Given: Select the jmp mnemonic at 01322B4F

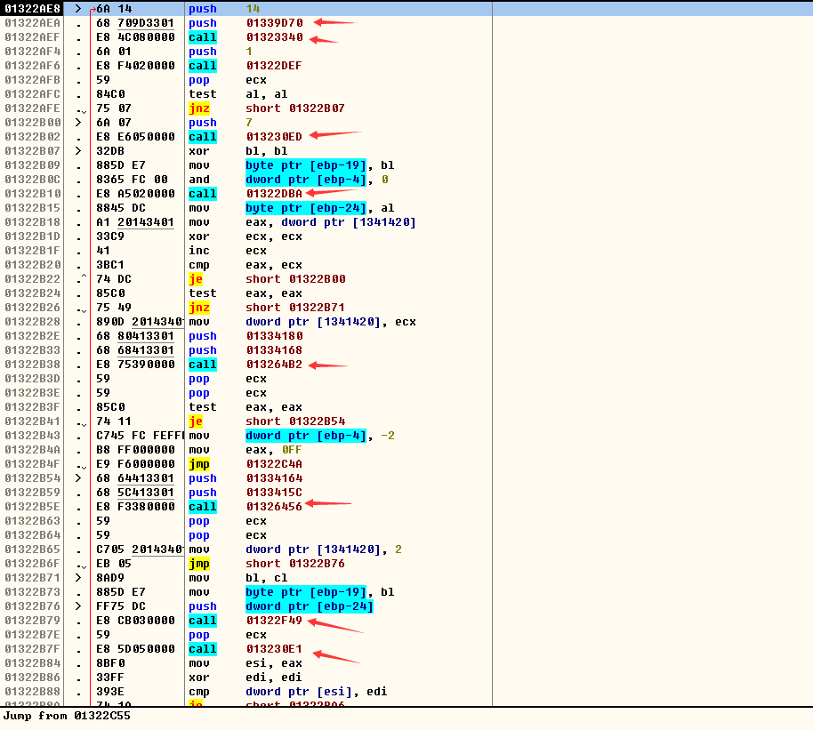Looking at the screenshot, I should coord(199,464).
